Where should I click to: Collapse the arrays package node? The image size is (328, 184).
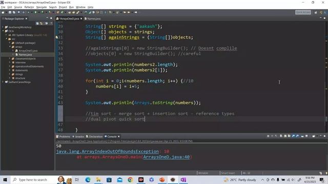tap(10, 47)
